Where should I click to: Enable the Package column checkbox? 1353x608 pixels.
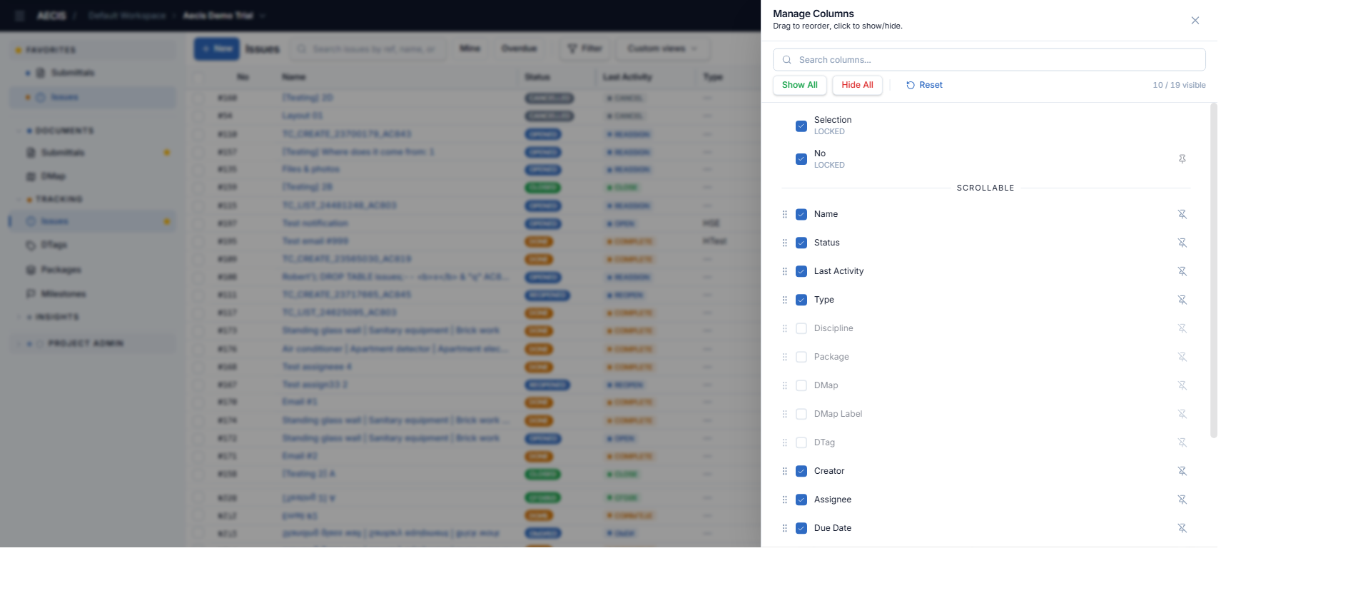801,357
